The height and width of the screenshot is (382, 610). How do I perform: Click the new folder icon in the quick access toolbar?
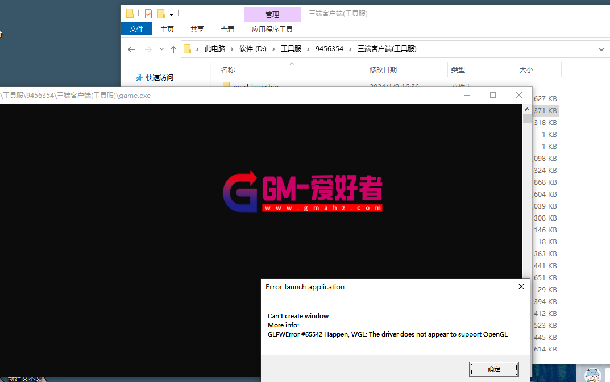161,13
